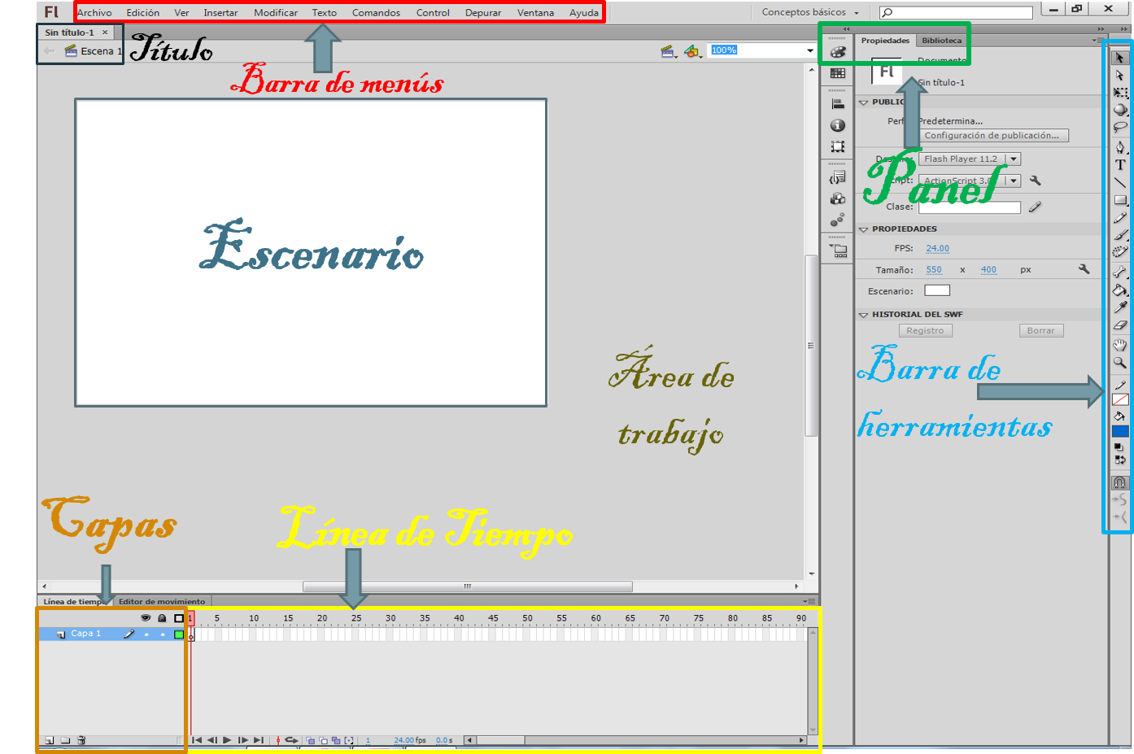Select the Text tool from the tools bar
Screen dimensions: 1134x754
tap(1119, 165)
